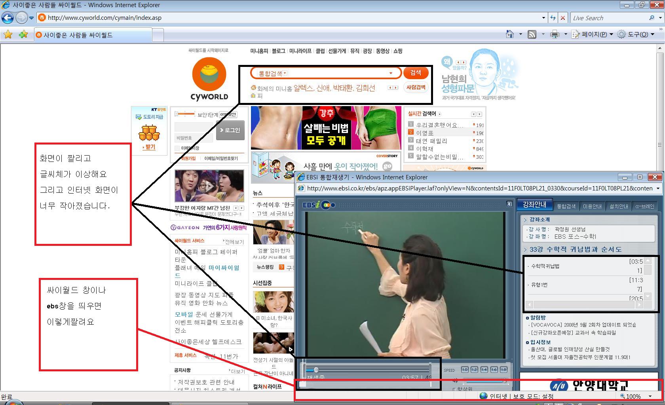Show previous item in 실시간 검색어 arrows
The width and height of the screenshot is (665, 405).
pos(473,114)
